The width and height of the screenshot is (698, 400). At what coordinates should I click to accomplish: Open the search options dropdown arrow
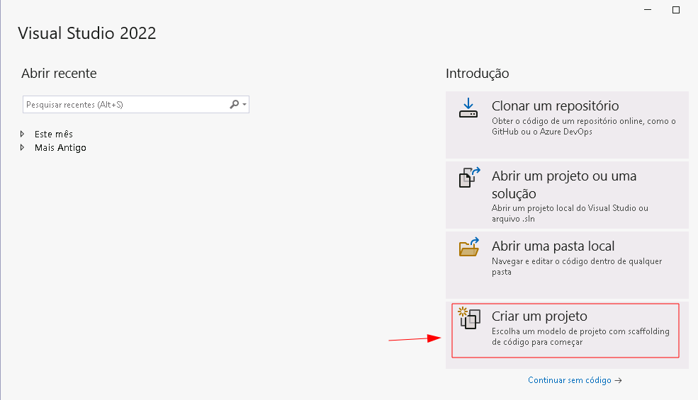(244, 105)
